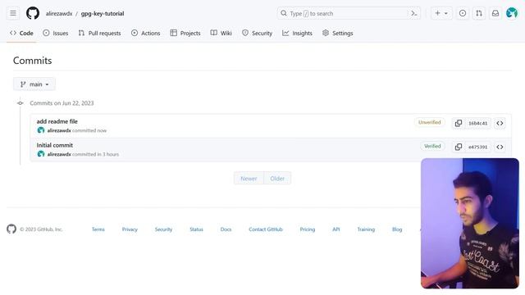This screenshot has height=295, width=525.
Task: Open gpg-key-tutorial repository link
Action: (x=103, y=14)
